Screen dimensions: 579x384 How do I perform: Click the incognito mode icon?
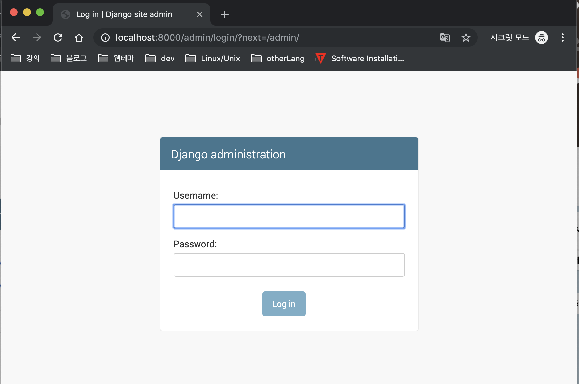point(542,37)
